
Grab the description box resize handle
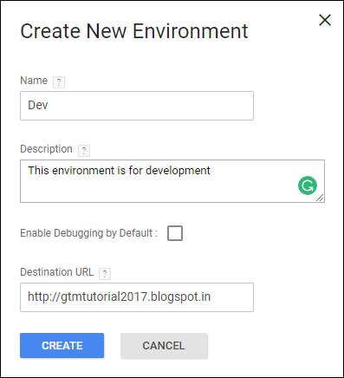click(x=320, y=198)
